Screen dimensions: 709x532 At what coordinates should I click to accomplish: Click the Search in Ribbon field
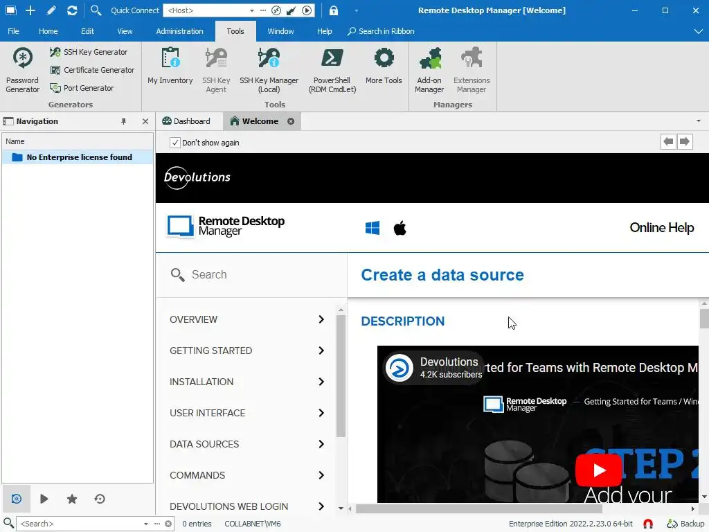coord(382,31)
